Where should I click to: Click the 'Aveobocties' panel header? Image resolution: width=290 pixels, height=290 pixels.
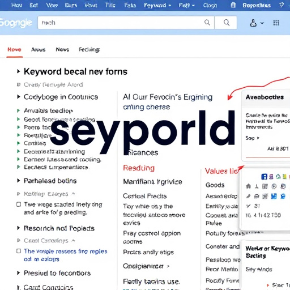point(265,97)
